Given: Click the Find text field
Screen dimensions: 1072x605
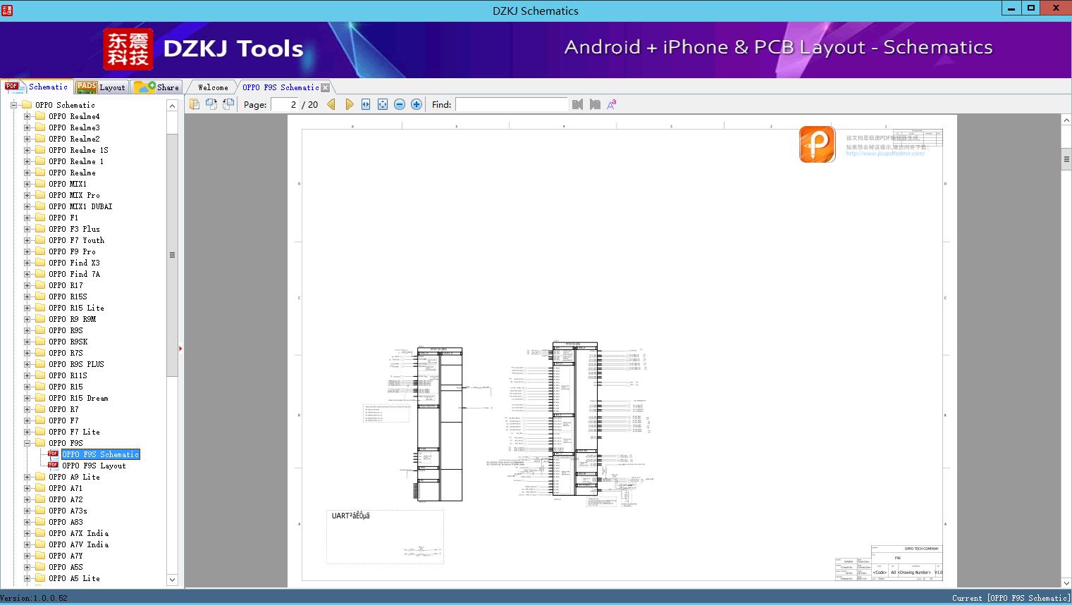Looking at the screenshot, I should [x=511, y=104].
